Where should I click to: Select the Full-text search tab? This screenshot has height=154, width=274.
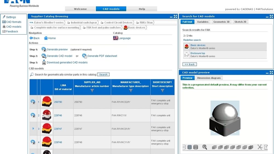[x=187, y=22]
